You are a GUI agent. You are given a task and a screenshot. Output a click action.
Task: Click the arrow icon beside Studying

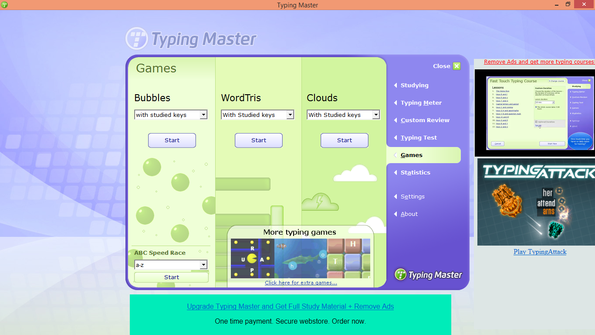coord(396,85)
